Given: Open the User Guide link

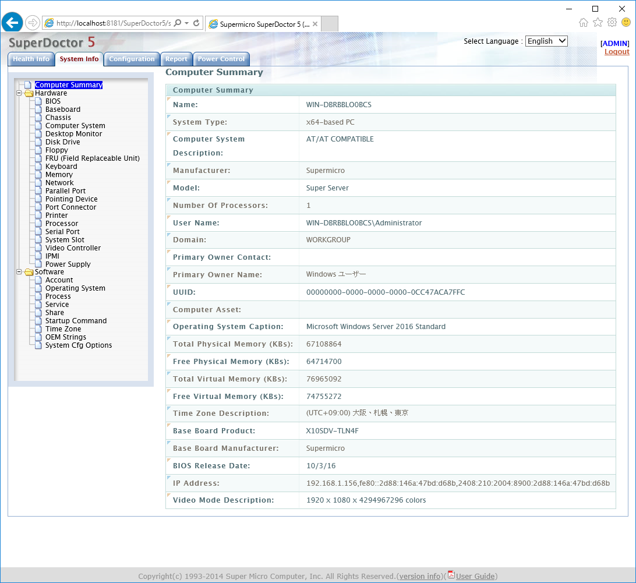Looking at the screenshot, I should [x=475, y=576].
